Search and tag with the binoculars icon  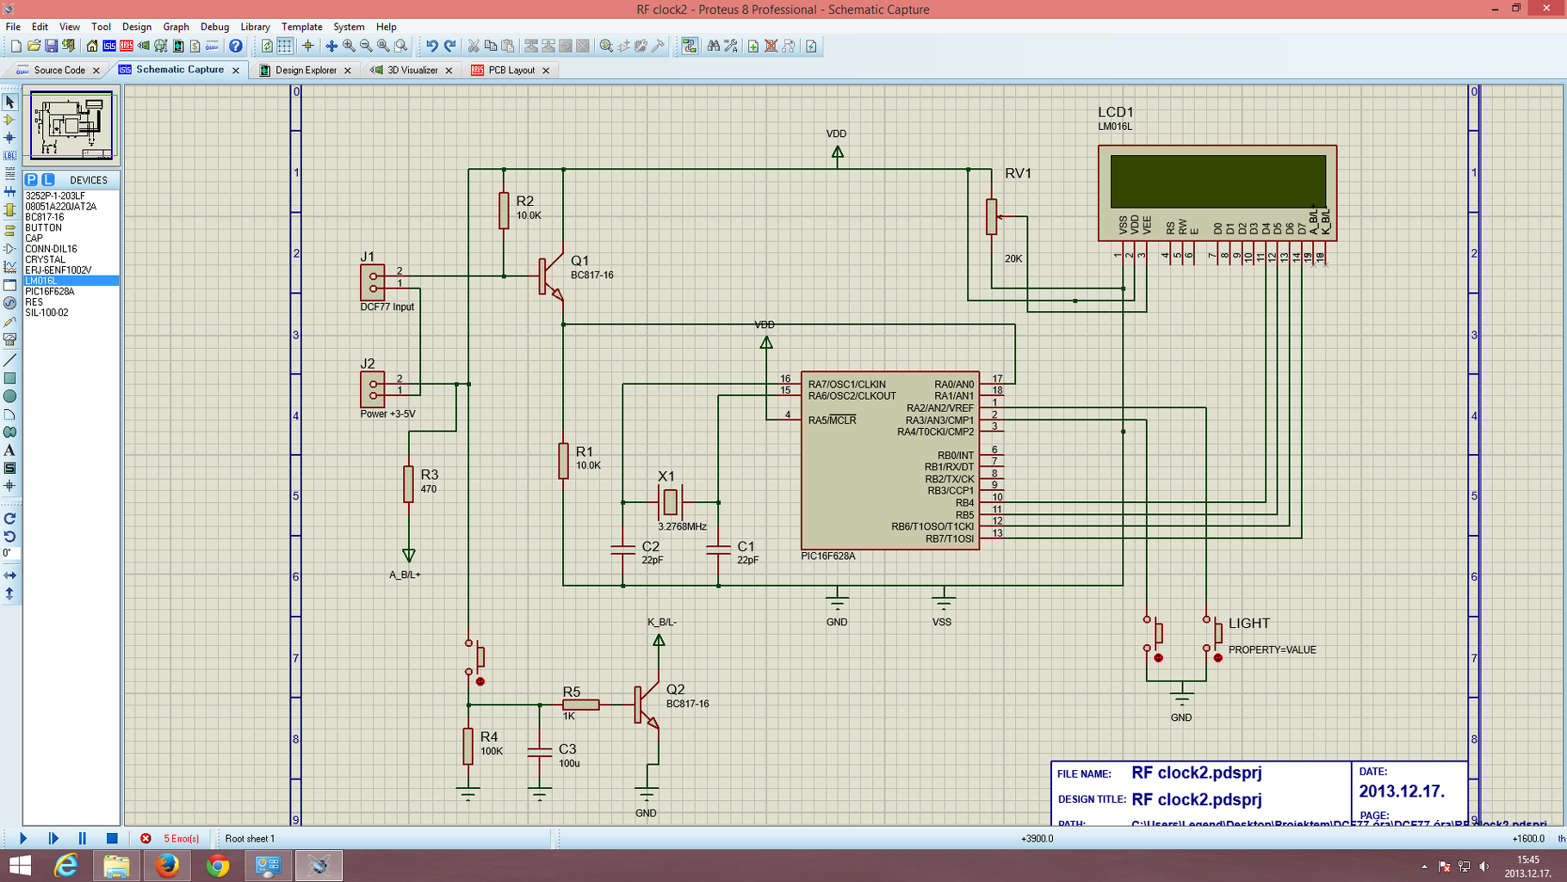tap(714, 47)
